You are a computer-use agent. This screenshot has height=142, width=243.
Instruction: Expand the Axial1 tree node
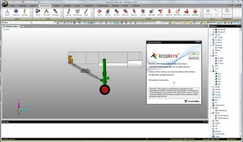(x=213, y=37)
